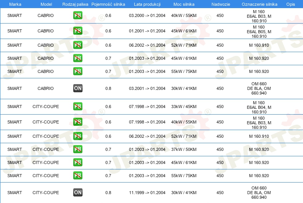The width and height of the screenshot is (303, 203).
Task: Click the diesel ON icon in the Cabrio row
Action: (77, 88)
